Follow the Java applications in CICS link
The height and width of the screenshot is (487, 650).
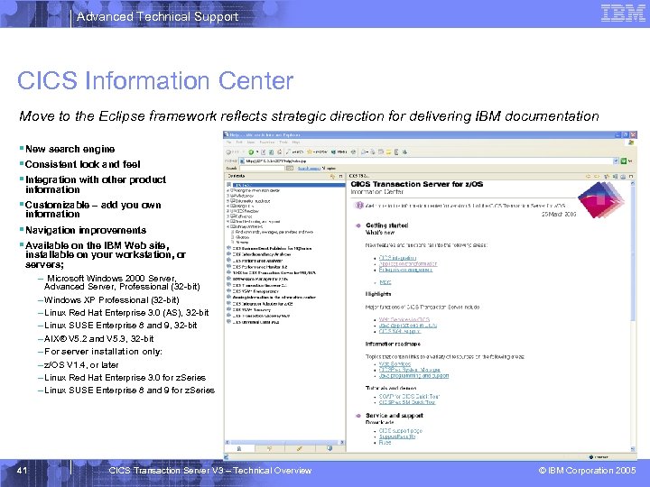pos(408,326)
